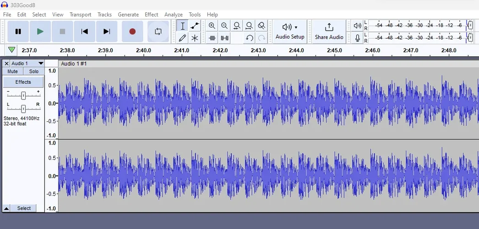The image size is (479, 229).
Task: Fit selection to window width
Action: (x=237, y=26)
